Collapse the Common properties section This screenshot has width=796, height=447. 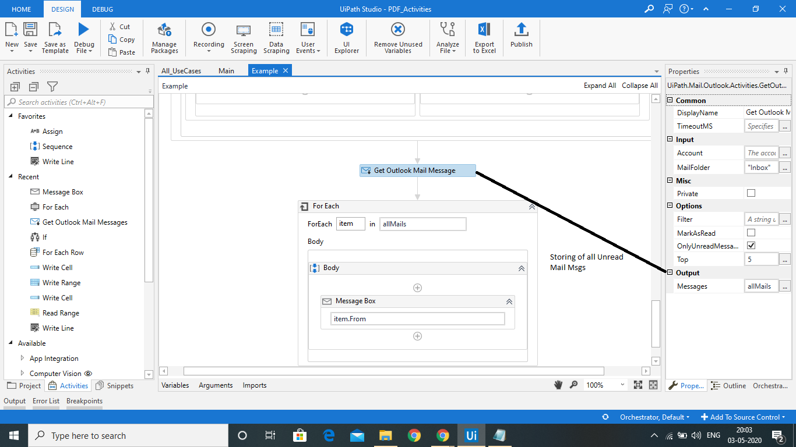(x=670, y=100)
